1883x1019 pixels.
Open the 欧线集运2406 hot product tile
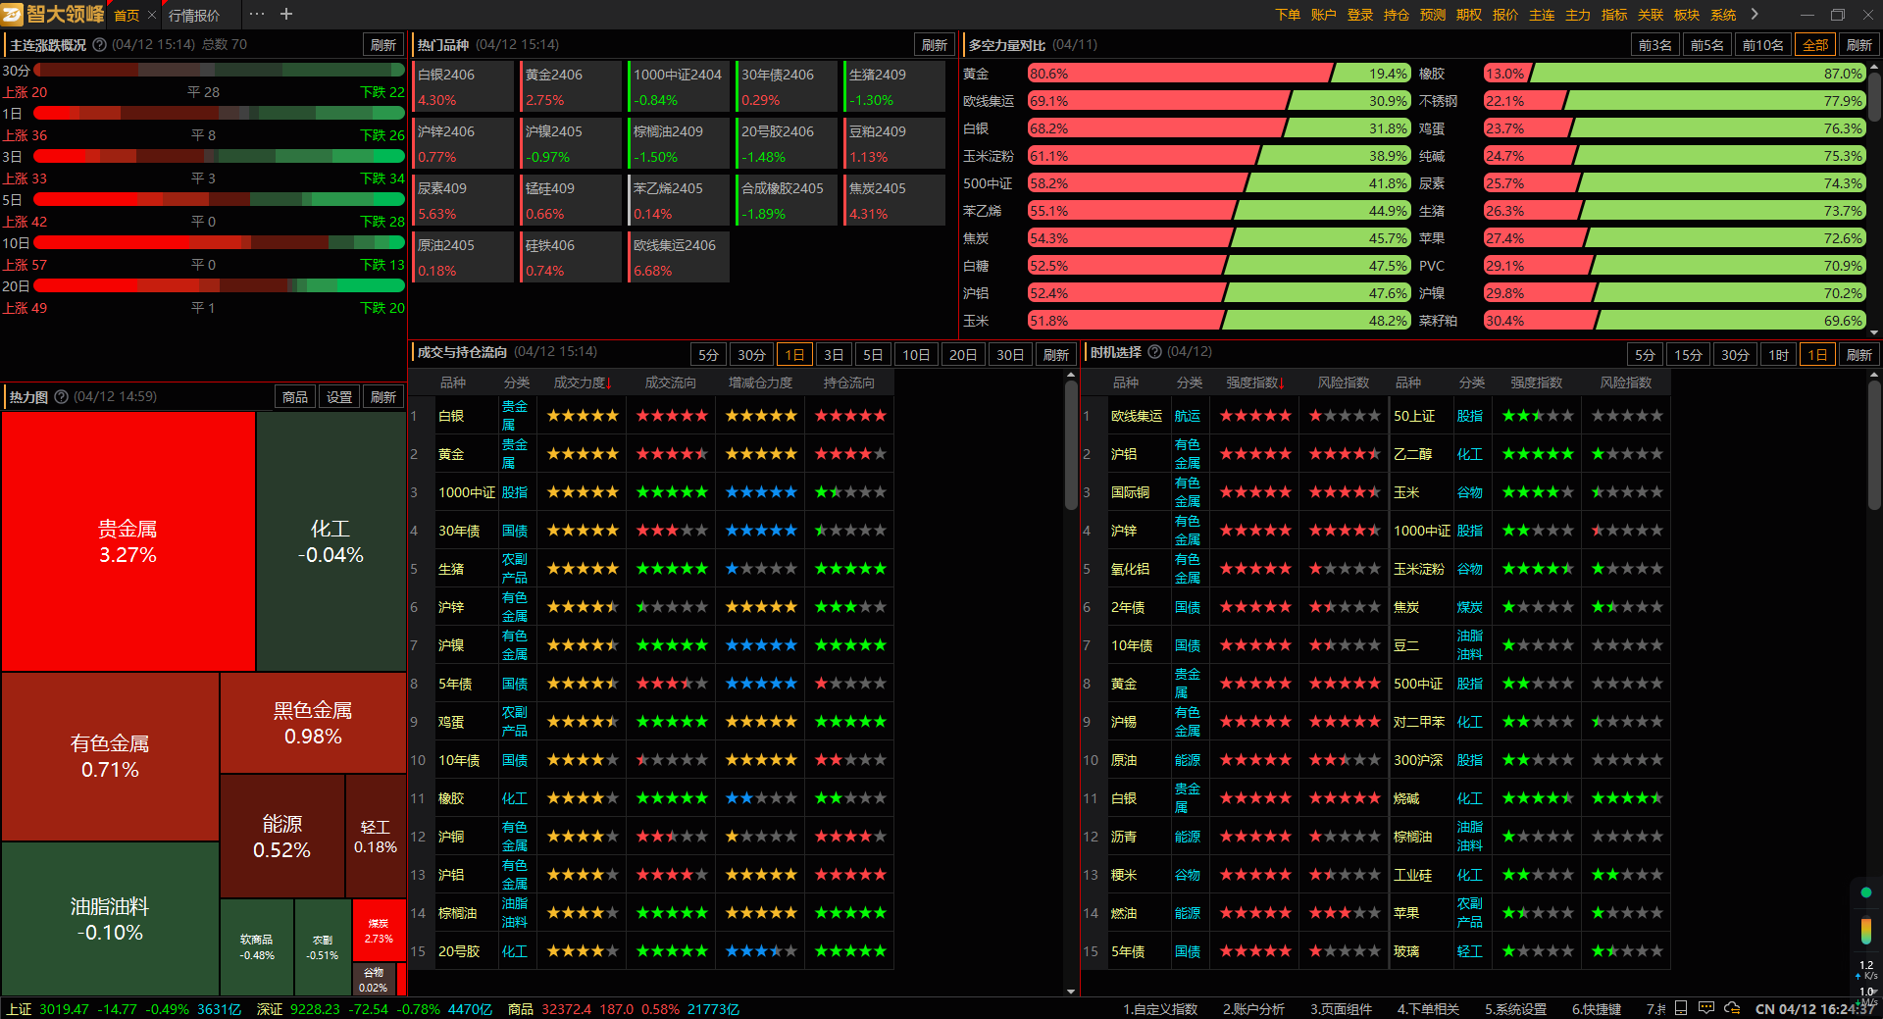679,257
